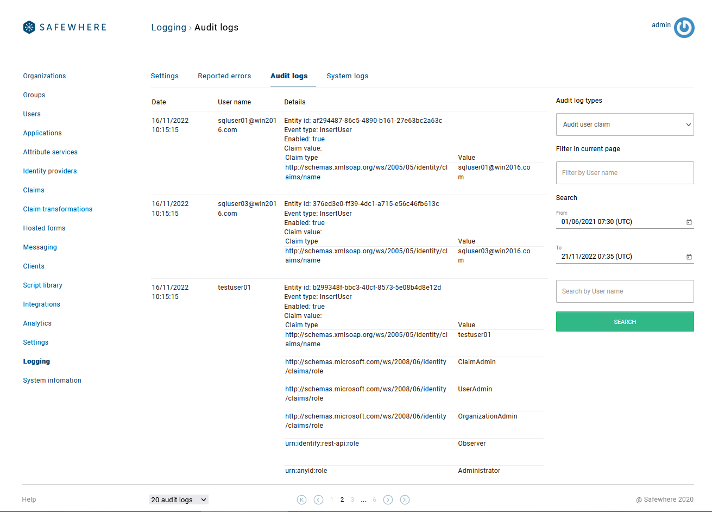The width and height of the screenshot is (712, 512).
Task: Open the Help link in footer
Action: point(29,499)
